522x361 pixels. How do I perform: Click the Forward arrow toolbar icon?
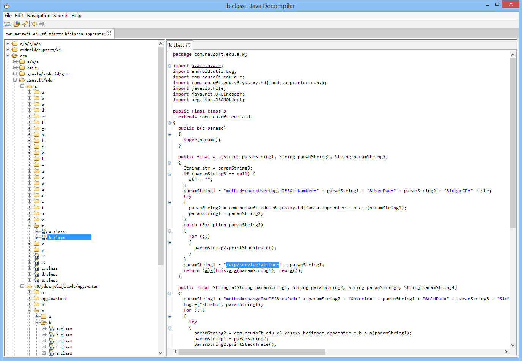pyautogui.click(x=42, y=24)
